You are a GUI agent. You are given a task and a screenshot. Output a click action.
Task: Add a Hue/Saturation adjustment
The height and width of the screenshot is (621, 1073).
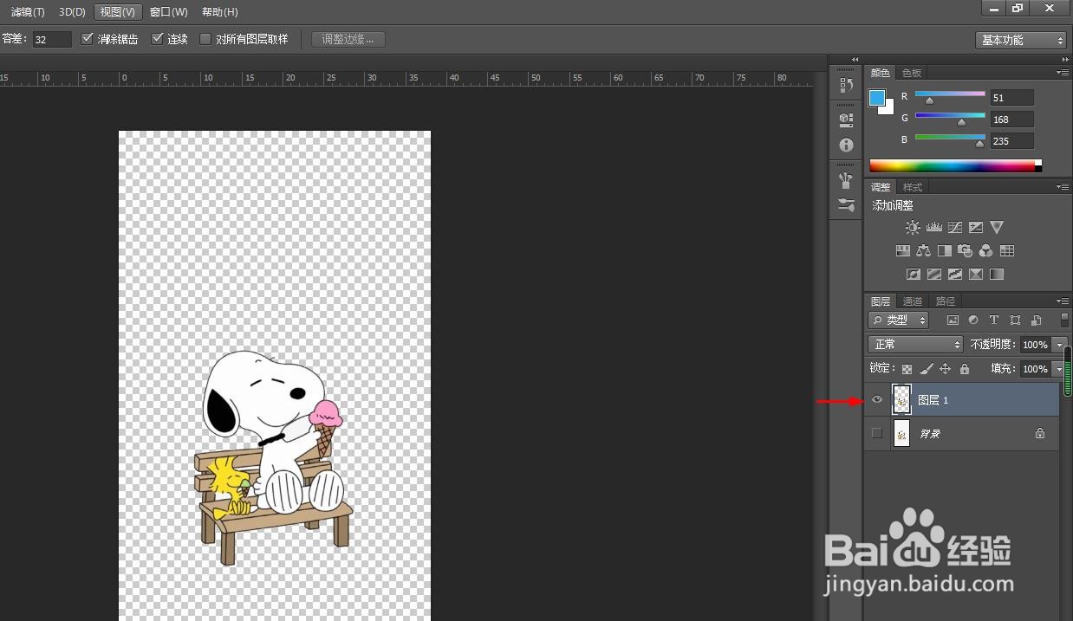902,251
